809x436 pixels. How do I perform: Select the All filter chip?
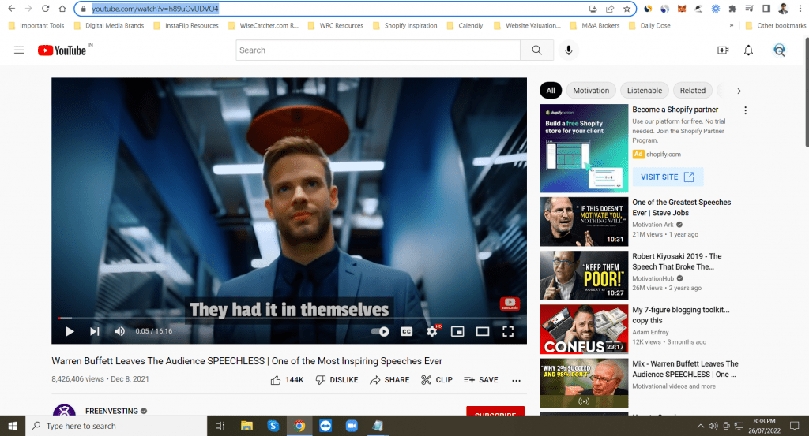click(551, 91)
